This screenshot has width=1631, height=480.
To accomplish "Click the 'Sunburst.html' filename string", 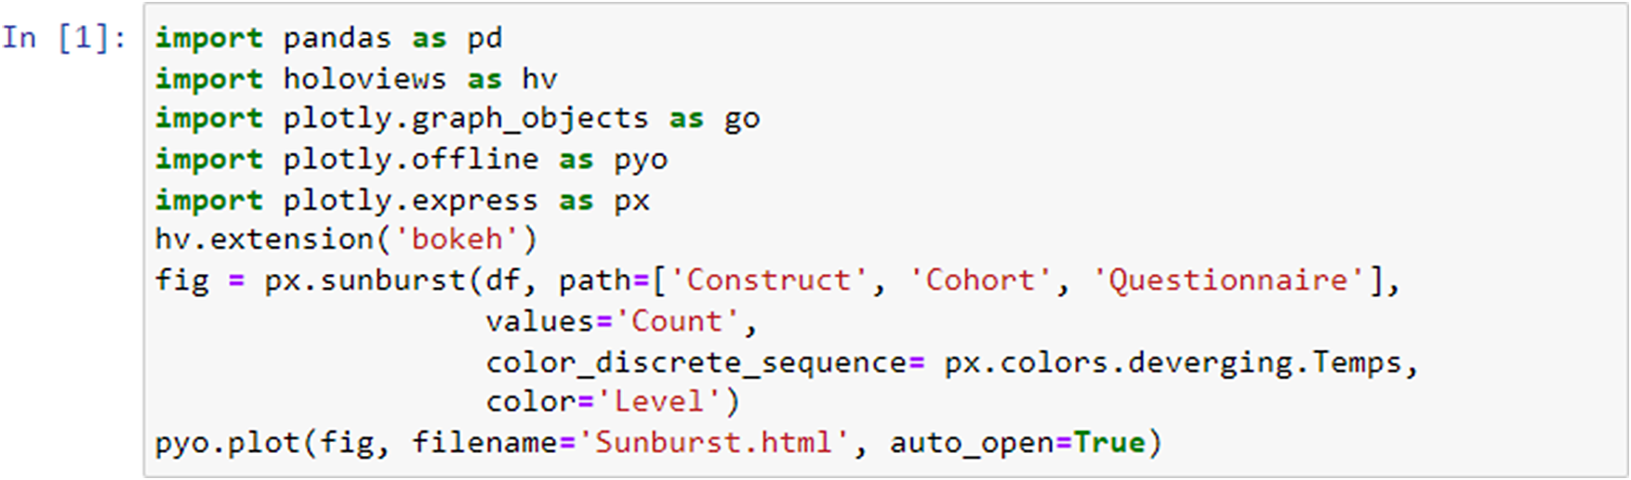I will 713,444.
